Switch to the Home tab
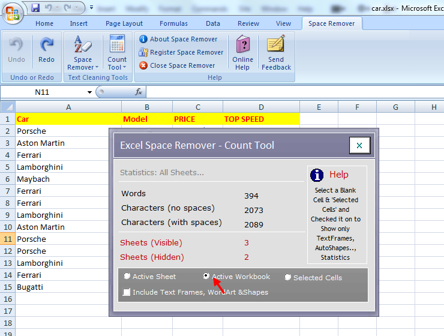The width and height of the screenshot is (444, 336). coord(44,23)
